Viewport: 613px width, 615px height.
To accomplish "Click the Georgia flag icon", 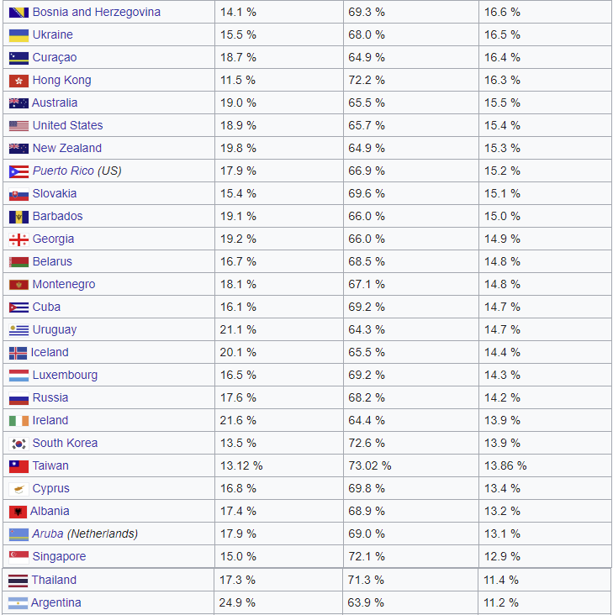I will [18, 239].
